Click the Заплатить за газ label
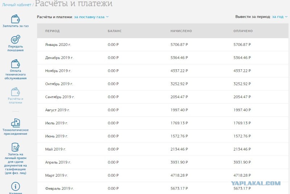The width and height of the screenshot is (290, 194). click(16, 26)
